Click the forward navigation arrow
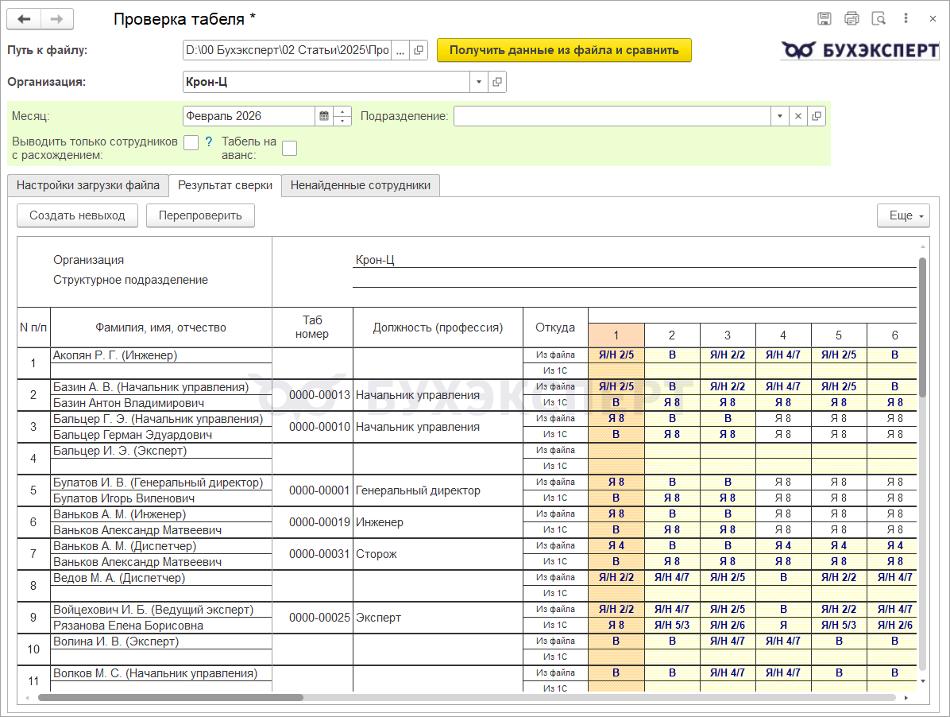The width and height of the screenshot is (950, 717). (x=56, y=19)
